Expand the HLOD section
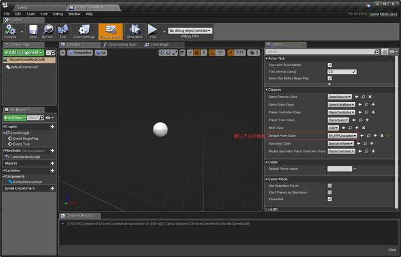401x257 pixels. (266, 209)
